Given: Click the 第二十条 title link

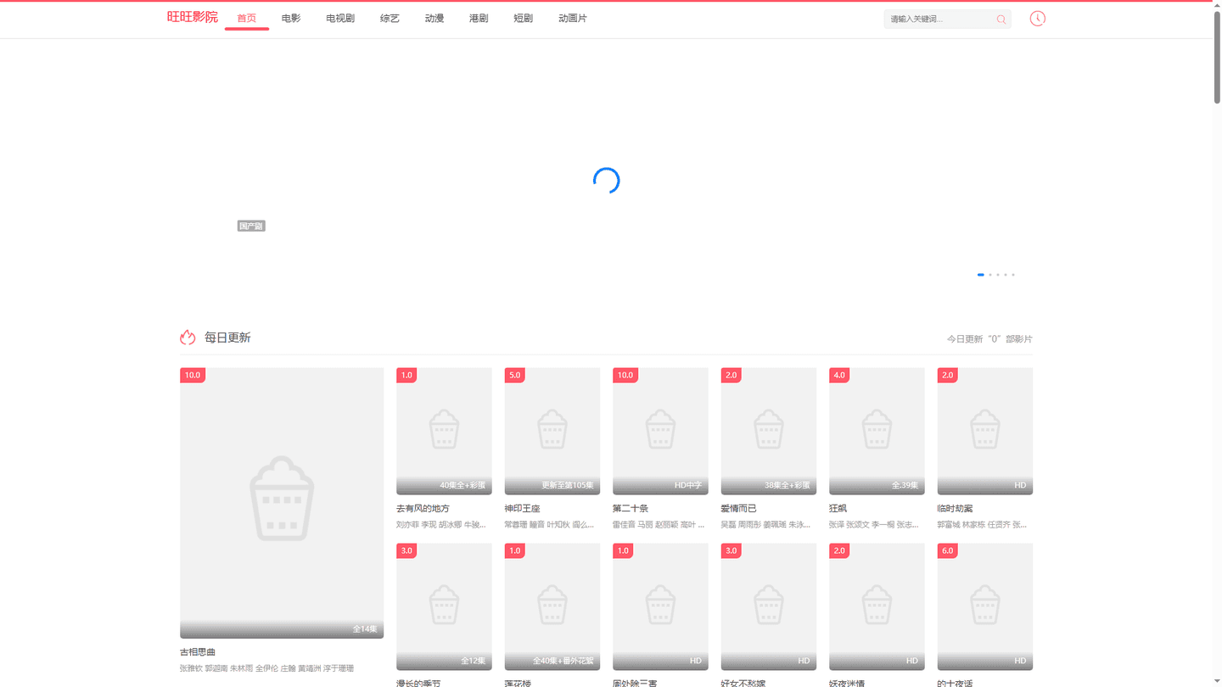Looking at the screenshot, I should (631, 509).
